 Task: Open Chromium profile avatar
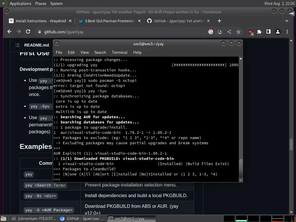tap(278, 32)
